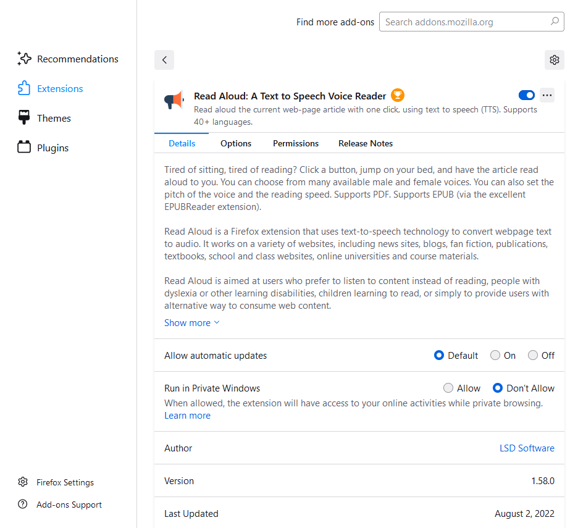Disable the Read Aloud extension toggle
Viewport: 578px width, 528px height.
point(527,95)
